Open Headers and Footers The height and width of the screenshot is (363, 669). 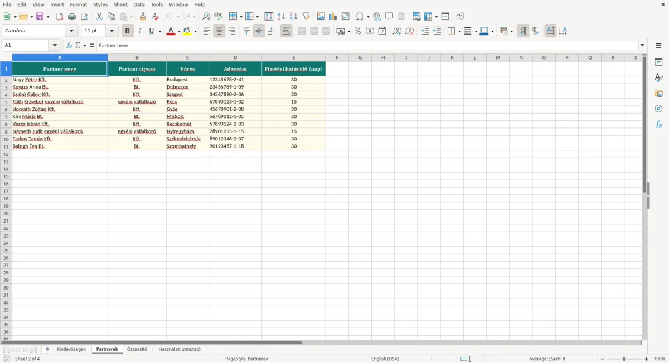402,17
